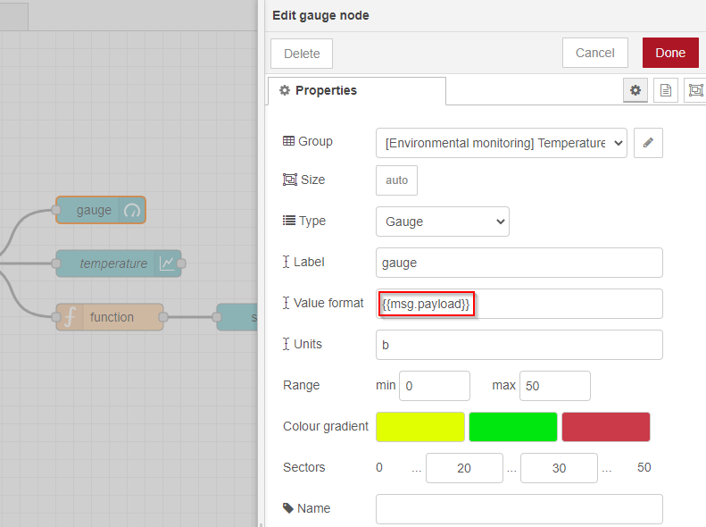
Task: Click the 'Edit gauge node' title text
Action: 320,15
